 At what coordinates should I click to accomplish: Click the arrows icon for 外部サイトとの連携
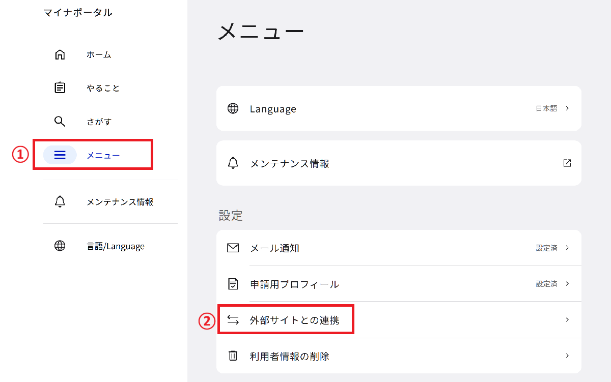pyautogui.click(x=233, y=320)
